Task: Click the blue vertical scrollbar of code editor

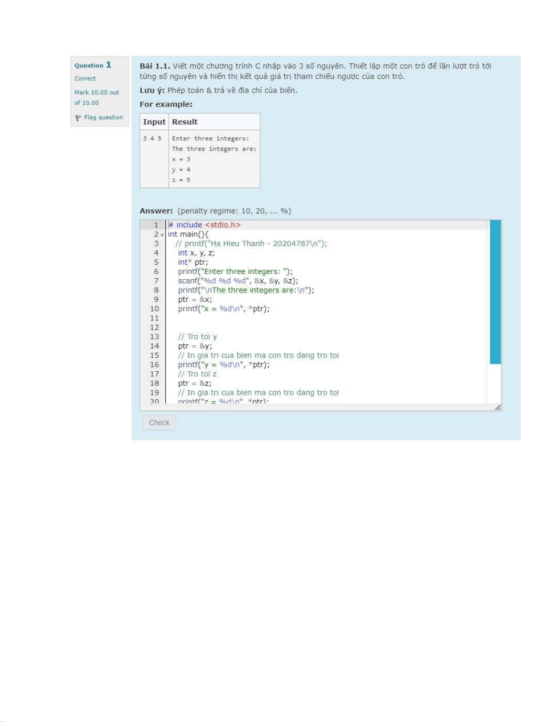Action: click(x=495, y=292)
